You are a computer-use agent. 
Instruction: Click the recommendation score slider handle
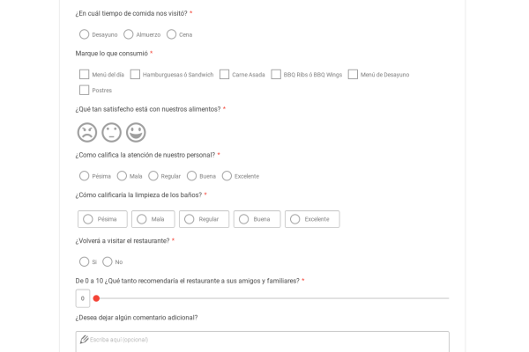(96, 298)
